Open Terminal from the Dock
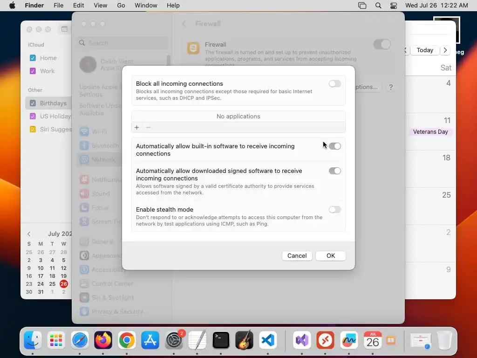 pos(220,340)
